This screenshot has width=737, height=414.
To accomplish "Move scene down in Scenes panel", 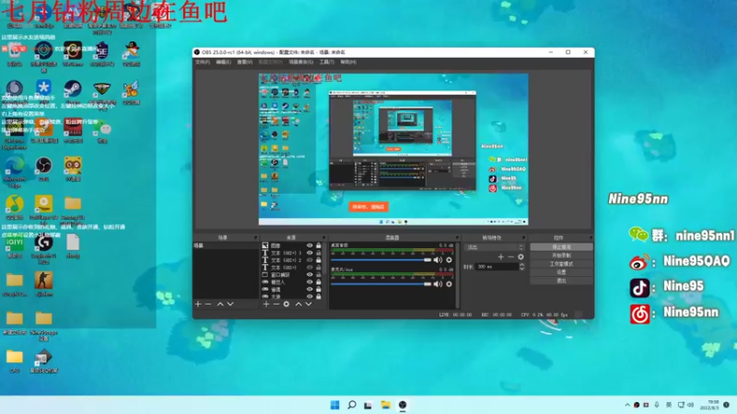I will tap(230, 305).
